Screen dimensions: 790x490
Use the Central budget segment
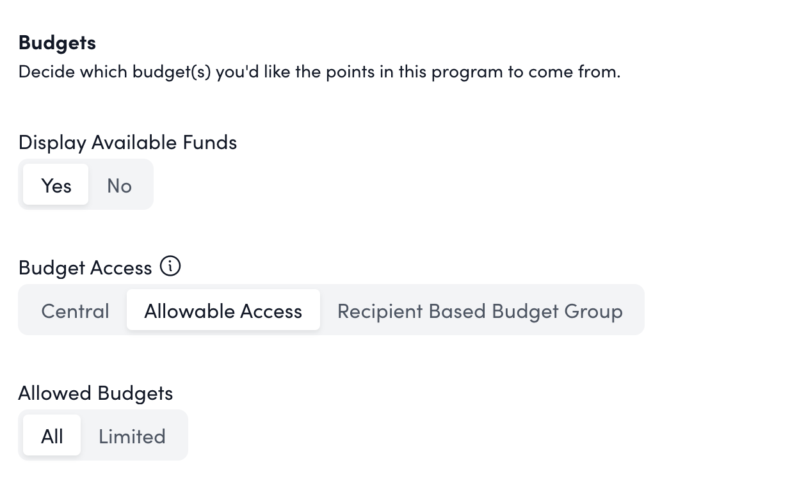click(75, 310)
